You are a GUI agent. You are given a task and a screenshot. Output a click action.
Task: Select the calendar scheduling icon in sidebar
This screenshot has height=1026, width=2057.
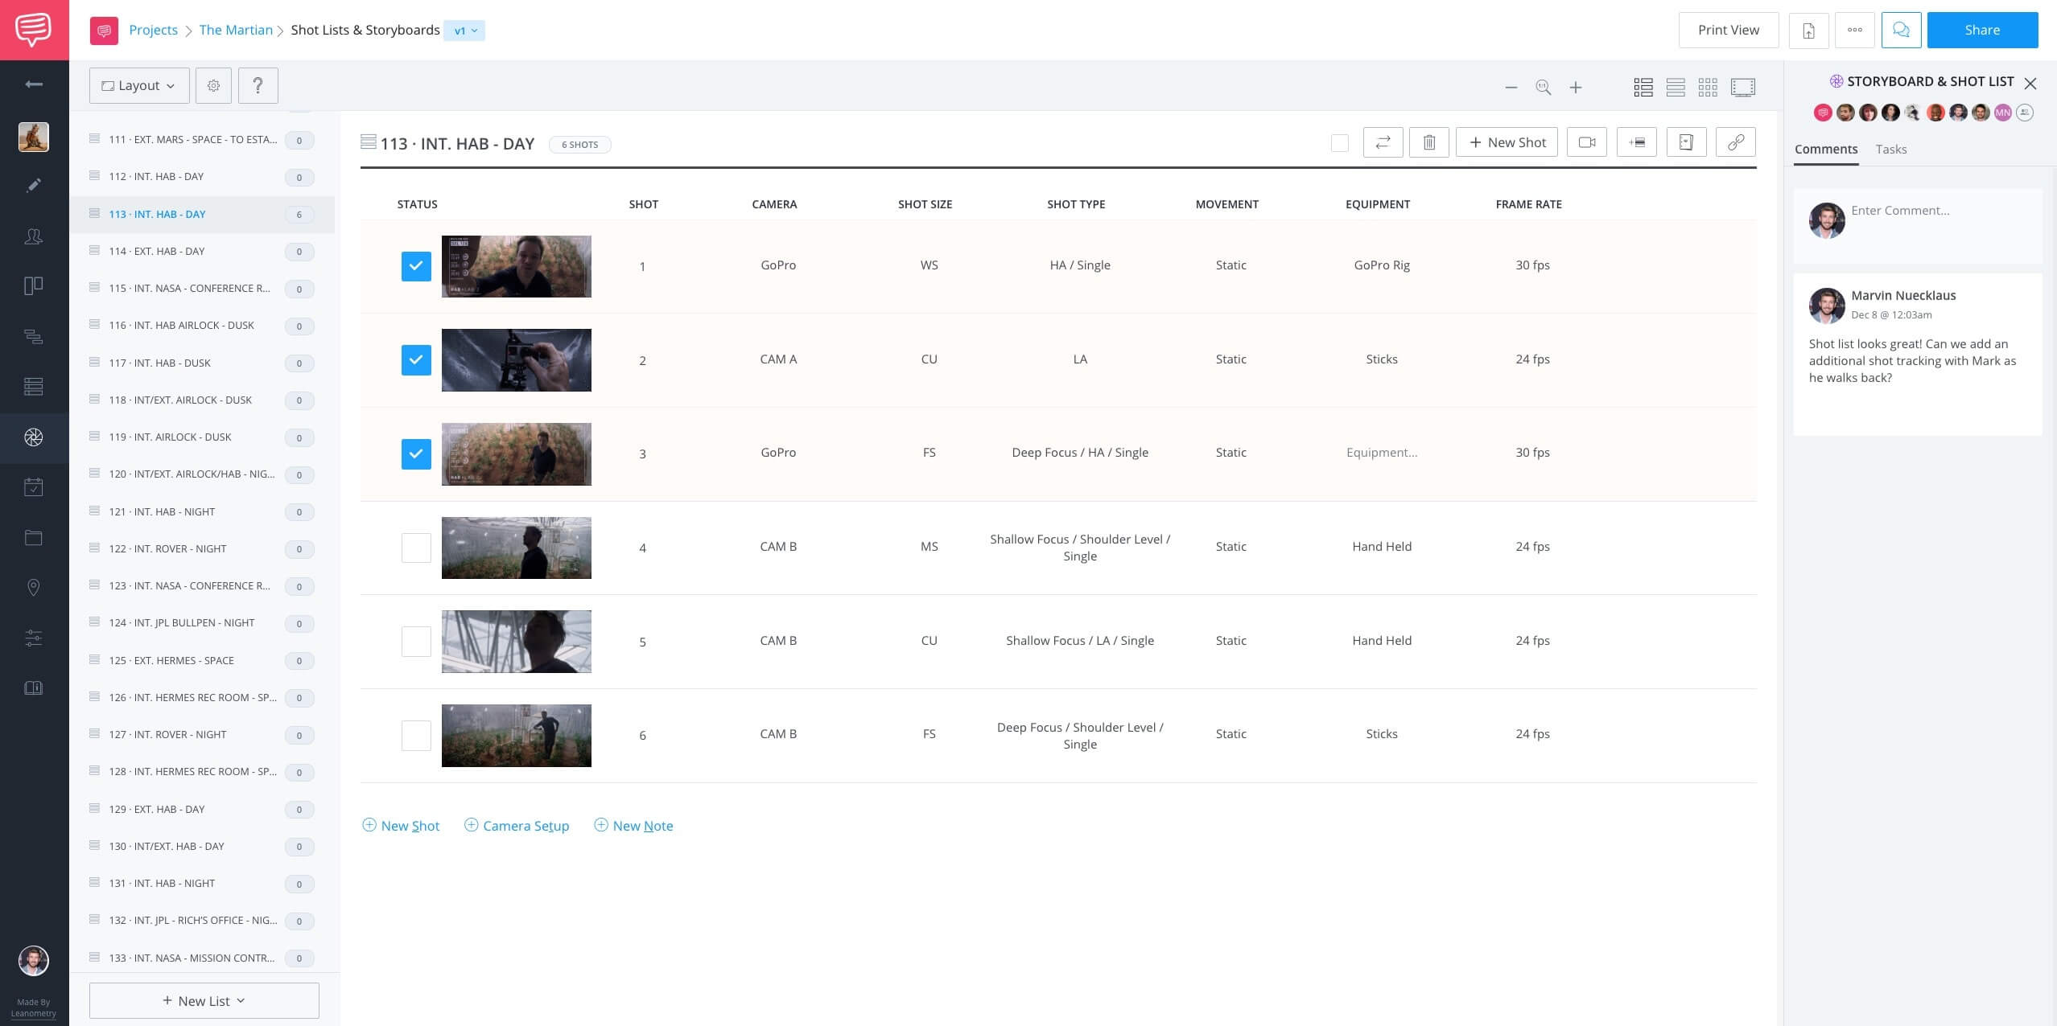[34, 486]
